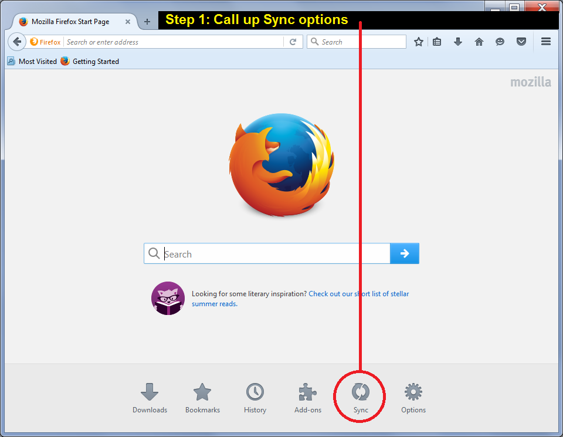Viewport: 563px width, 437px height.
Task: Maximize the Firefox window
Action: pos(514,6)
